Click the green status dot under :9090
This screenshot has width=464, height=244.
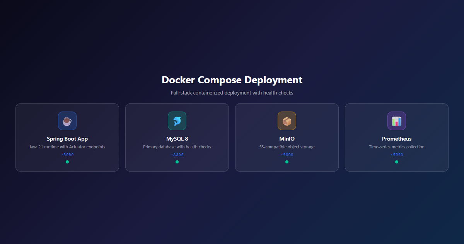tap(397, 162)
